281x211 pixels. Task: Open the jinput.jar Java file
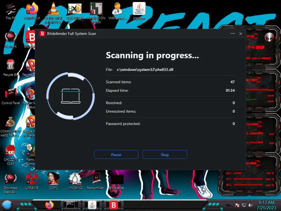pos(139,11)
